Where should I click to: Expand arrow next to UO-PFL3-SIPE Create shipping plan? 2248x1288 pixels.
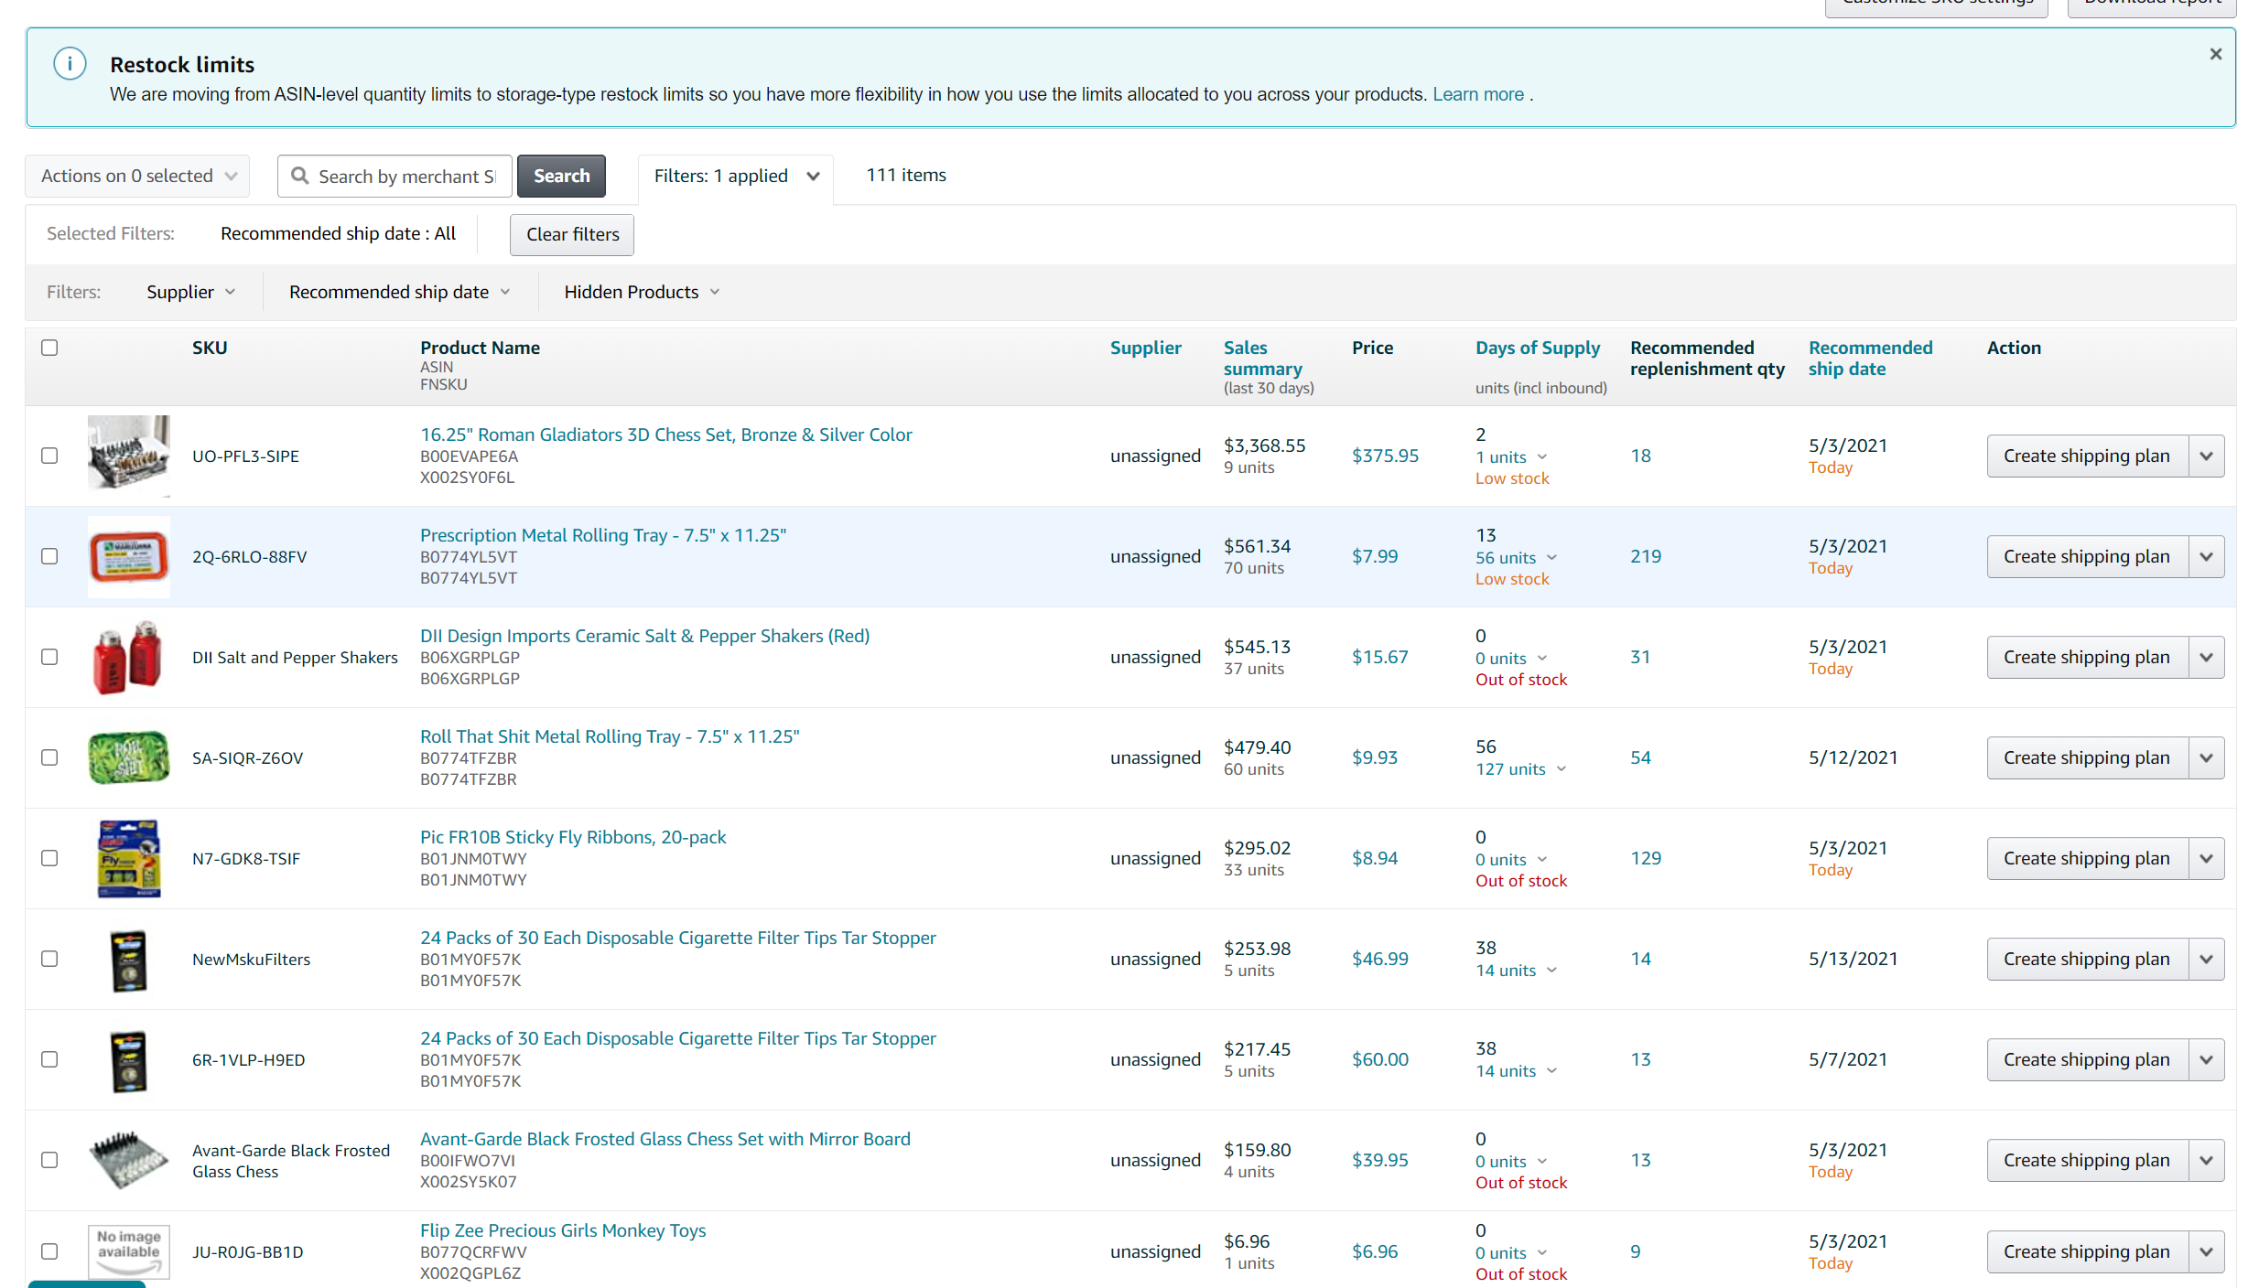2207,456
